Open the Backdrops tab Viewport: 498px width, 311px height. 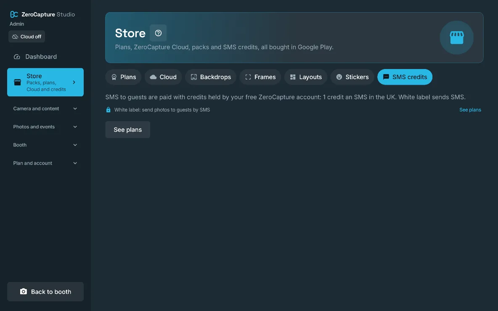point(211,77)
